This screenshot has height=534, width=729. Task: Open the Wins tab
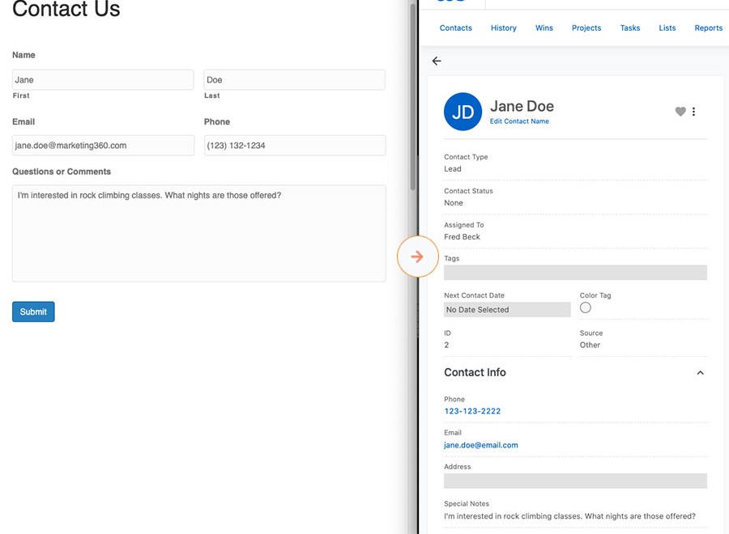[544, 28]
